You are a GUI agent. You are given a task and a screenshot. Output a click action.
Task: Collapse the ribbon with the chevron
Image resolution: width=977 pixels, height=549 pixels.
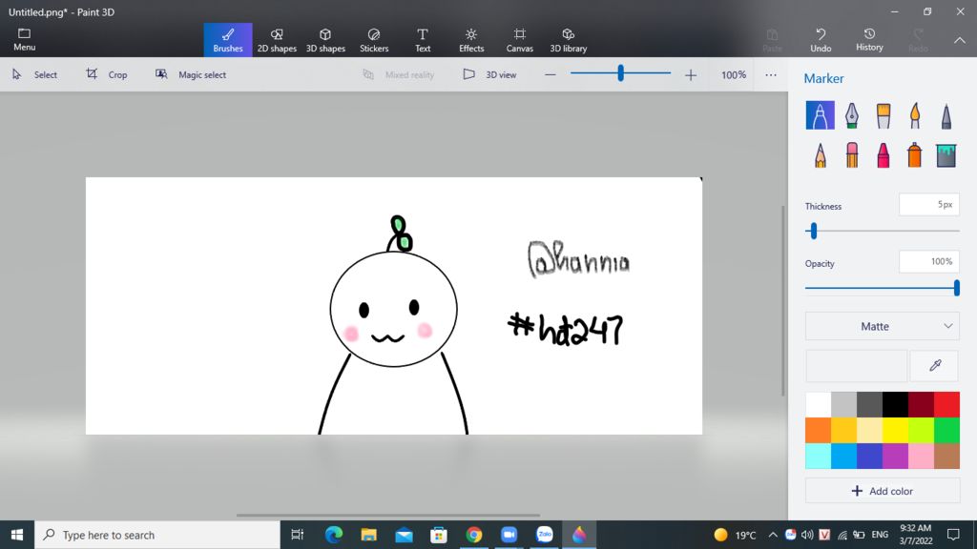click(960, 40)
